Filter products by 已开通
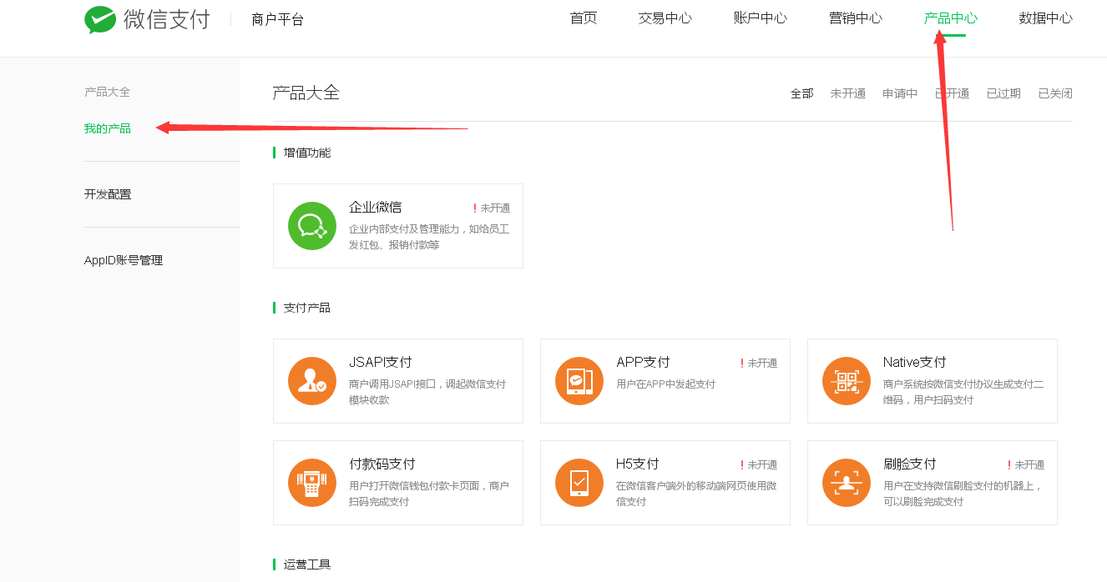The width and height of the screenshot is (1107, 582). tap(952, 93)
